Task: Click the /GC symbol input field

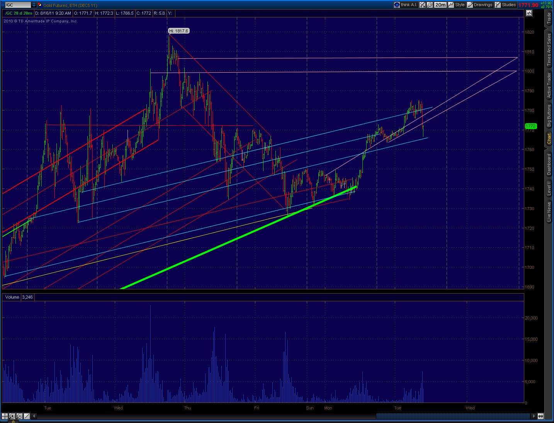Action: pos(17,5)
